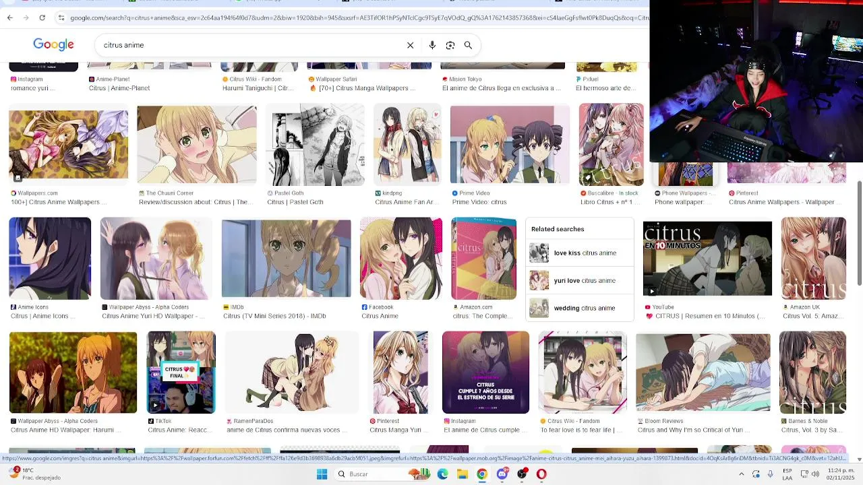This screenshot has height=485, width=863.
Task: Open Opera browser from the taskbar
Action: click(541, 474)
